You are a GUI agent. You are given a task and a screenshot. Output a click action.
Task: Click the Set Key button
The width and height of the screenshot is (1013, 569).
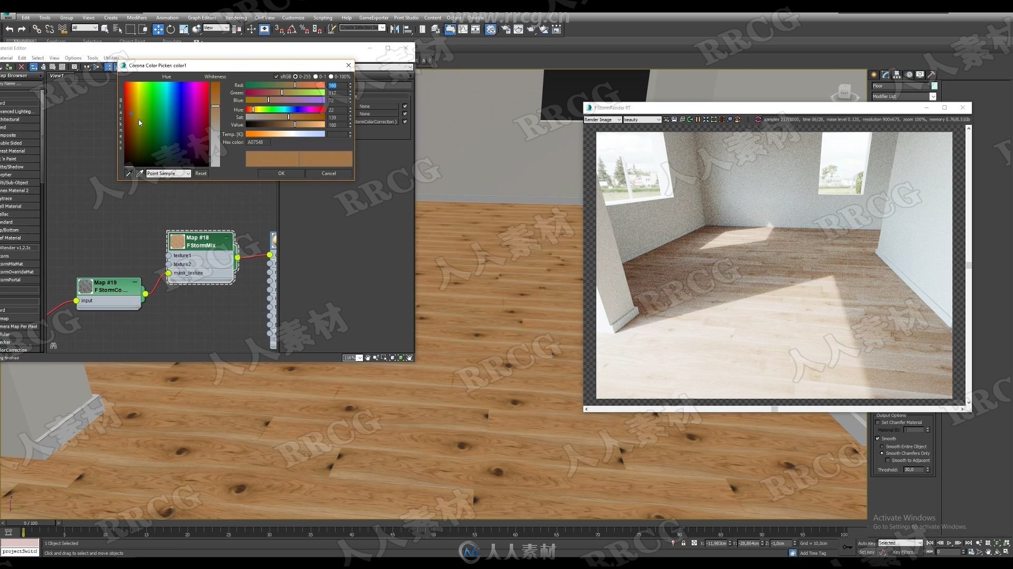[866, 552]
